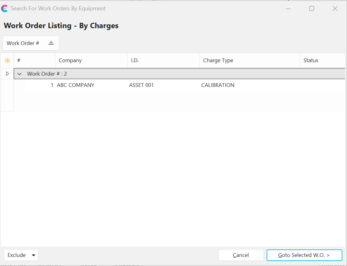This screenshot has width=347, height=266.
Task: Select the ASSET 001 cell
Action: click(141, 85)
